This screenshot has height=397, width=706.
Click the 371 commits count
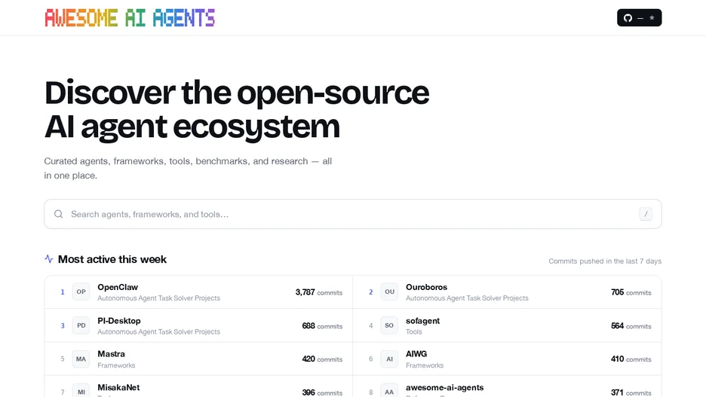coord(631,392)
